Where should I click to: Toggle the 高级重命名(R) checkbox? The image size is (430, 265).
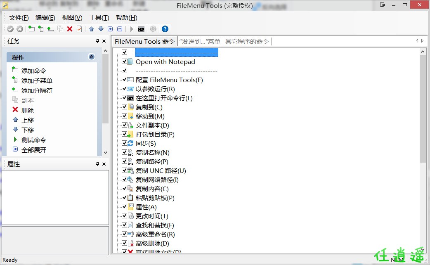125,234
